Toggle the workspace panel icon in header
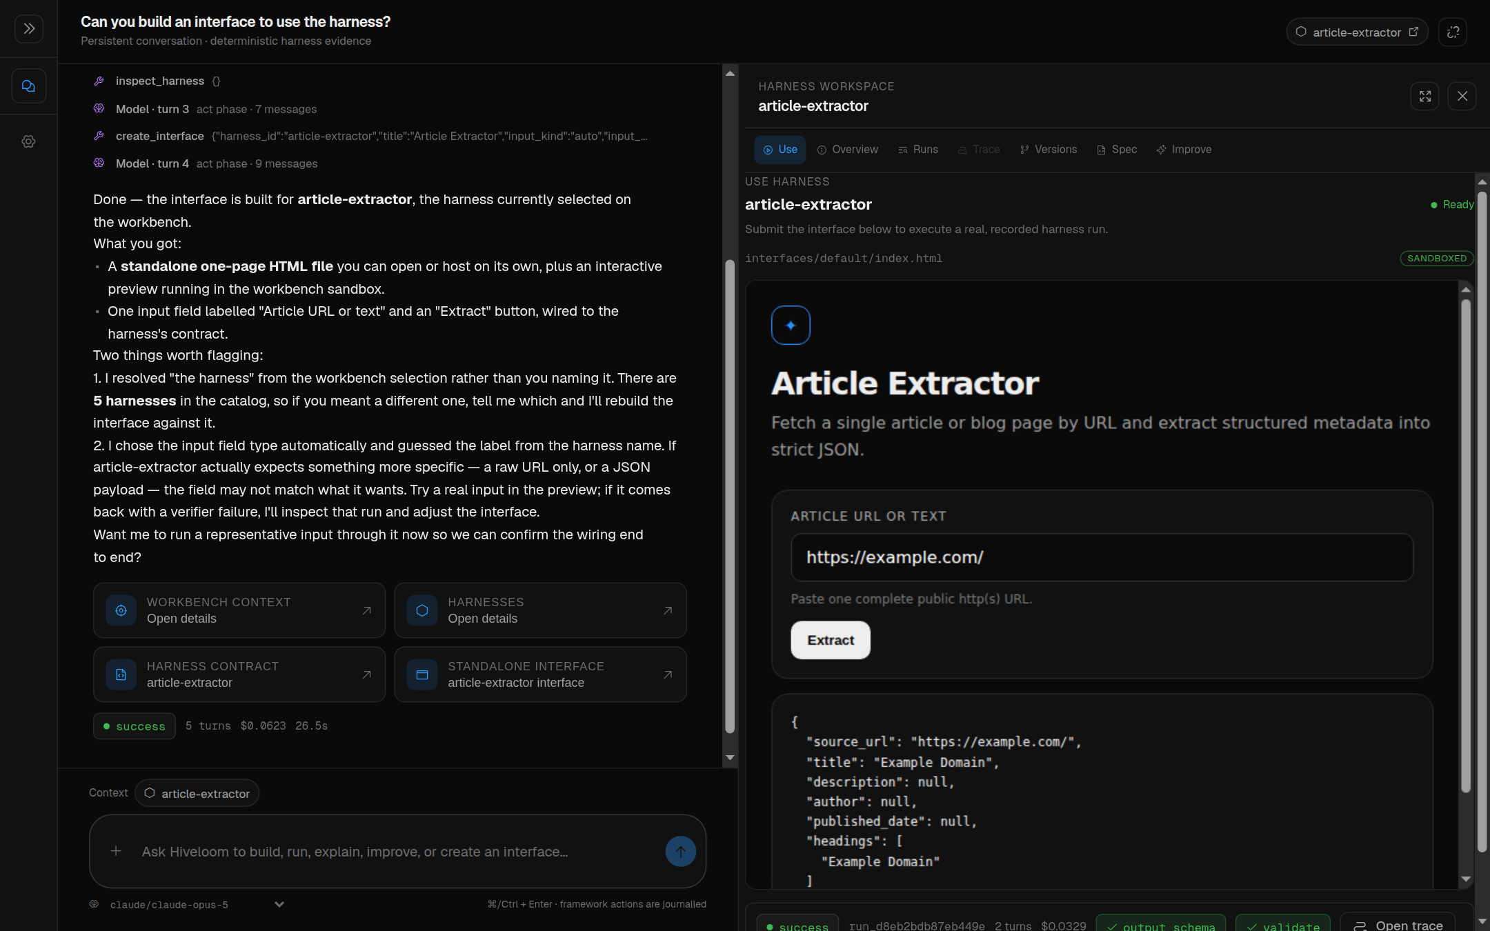Image resolution: width=1490 pixels, height=931 pixels. 1453,32
